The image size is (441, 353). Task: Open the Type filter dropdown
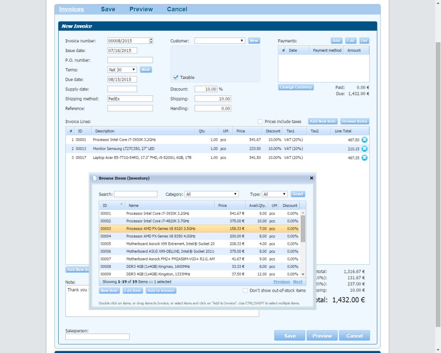click(275, 194)
